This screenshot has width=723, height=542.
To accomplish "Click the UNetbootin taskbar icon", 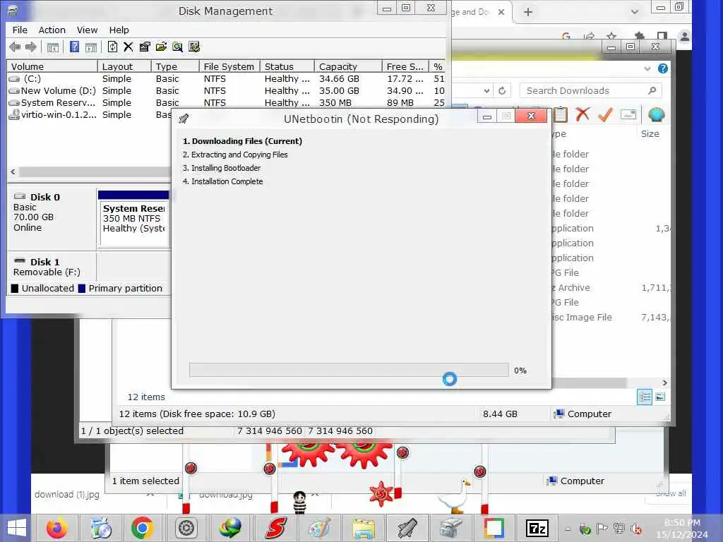I will pos(407,528).
